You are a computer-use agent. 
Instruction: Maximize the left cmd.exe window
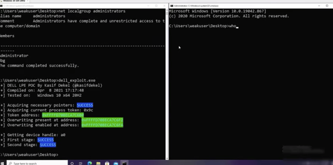coord(156,6)
